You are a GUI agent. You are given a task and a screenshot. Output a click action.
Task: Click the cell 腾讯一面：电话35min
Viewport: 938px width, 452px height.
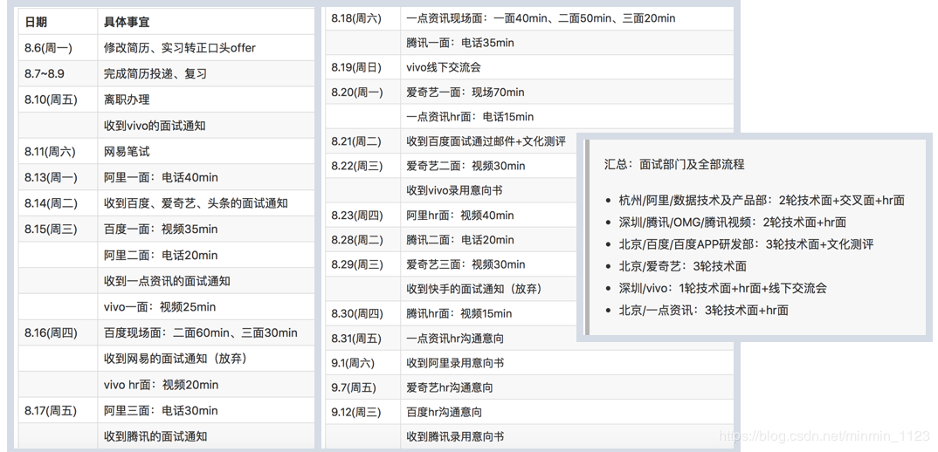point(567,43)
